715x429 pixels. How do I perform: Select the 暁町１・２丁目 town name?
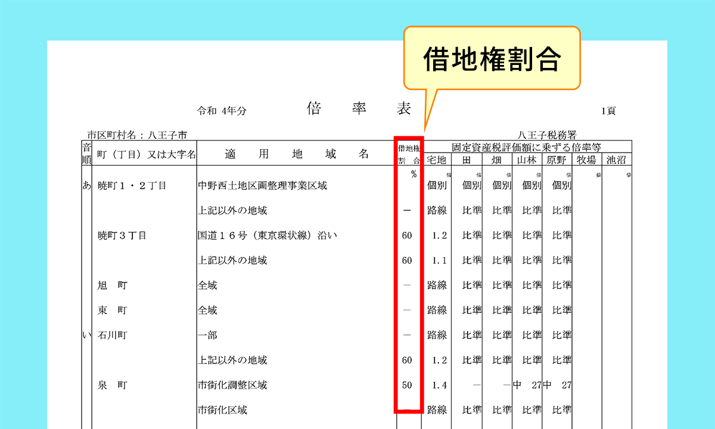132,186
